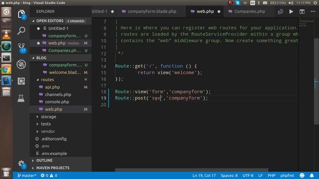Open the Search view in activity bar
This screenshot has height=179, width=319.
pyautogui.click(x=21, y=31)
